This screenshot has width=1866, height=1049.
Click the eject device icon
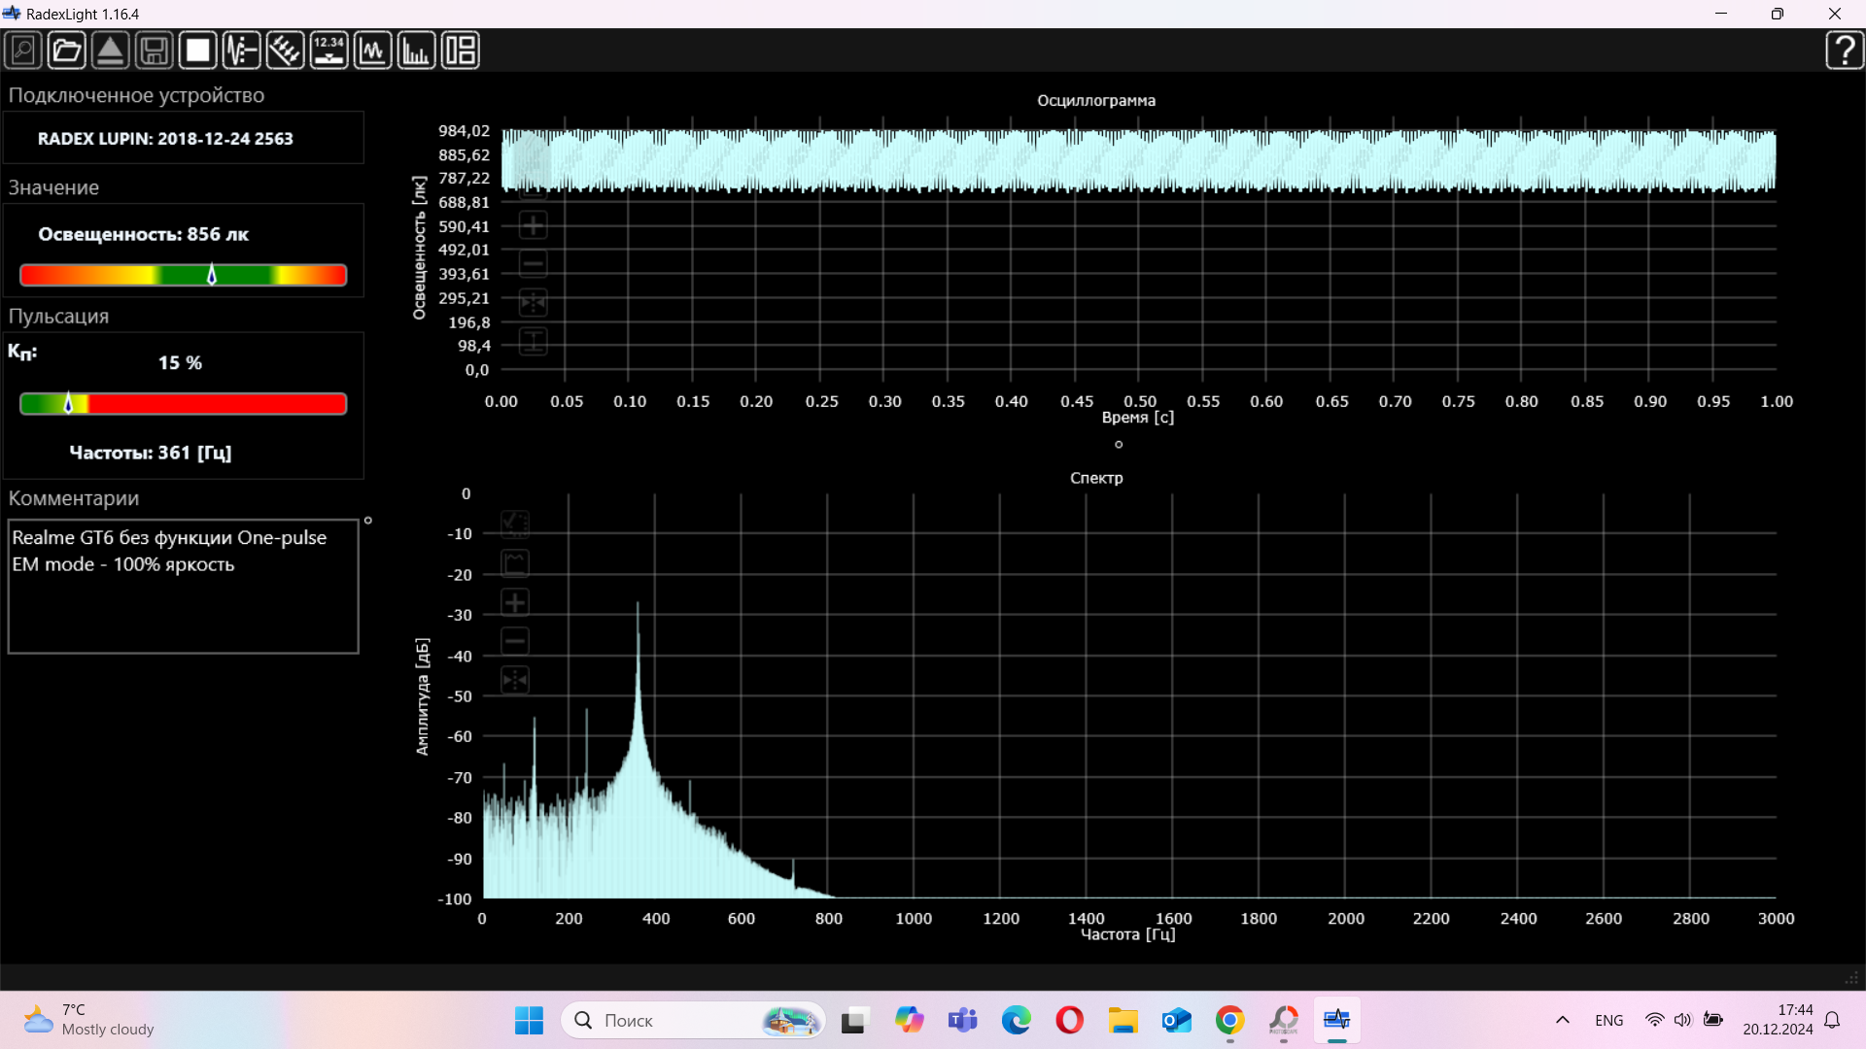coord(111,51)
